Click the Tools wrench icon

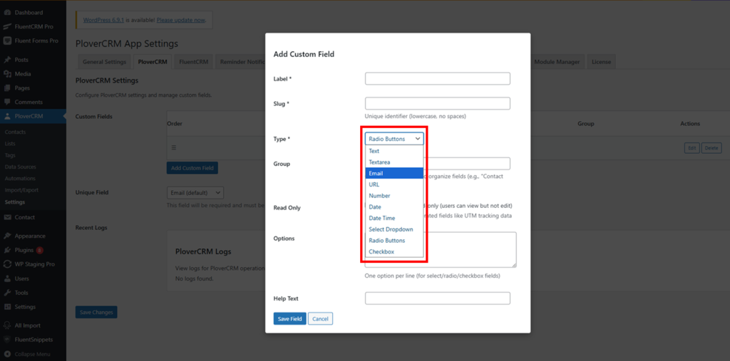(x=7, y=293)
